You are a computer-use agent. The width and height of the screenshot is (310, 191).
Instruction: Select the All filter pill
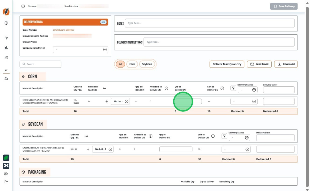121,64
